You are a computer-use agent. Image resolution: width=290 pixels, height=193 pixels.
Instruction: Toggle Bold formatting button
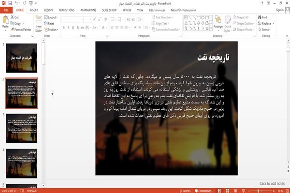(63, 28)
